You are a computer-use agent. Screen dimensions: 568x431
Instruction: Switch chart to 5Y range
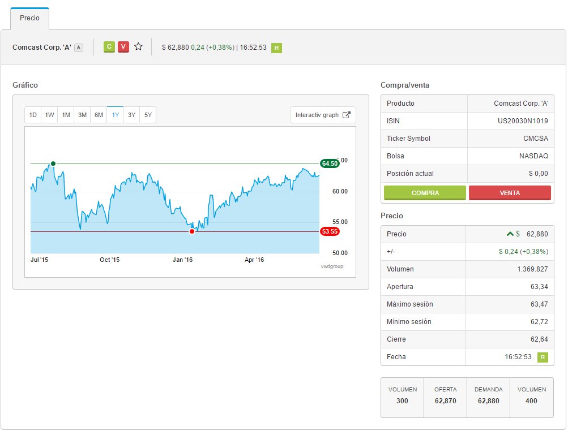(x=148, y=115)
